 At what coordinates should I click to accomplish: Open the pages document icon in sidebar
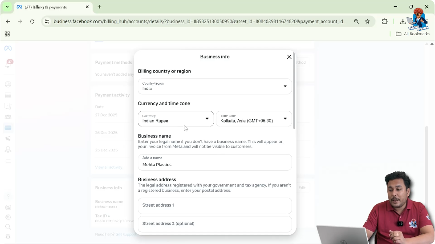coord(8,106)
